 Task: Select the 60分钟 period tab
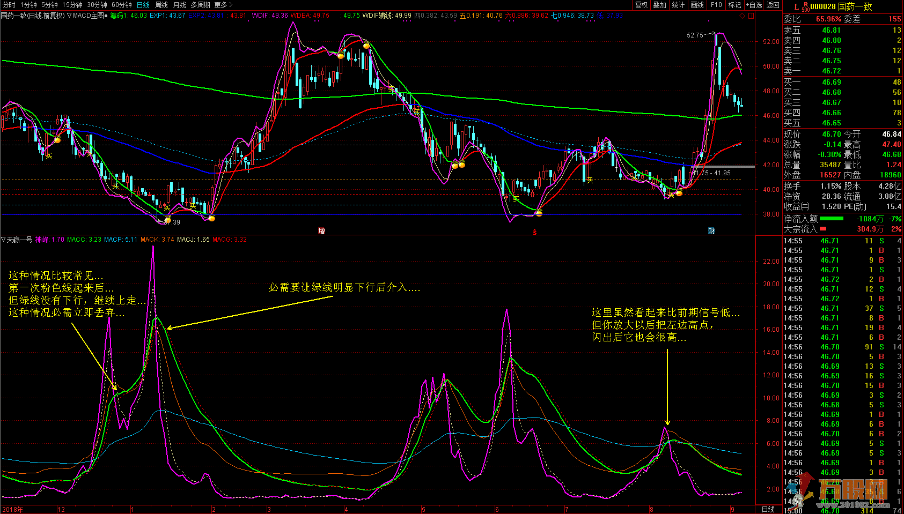coord(122,5)
